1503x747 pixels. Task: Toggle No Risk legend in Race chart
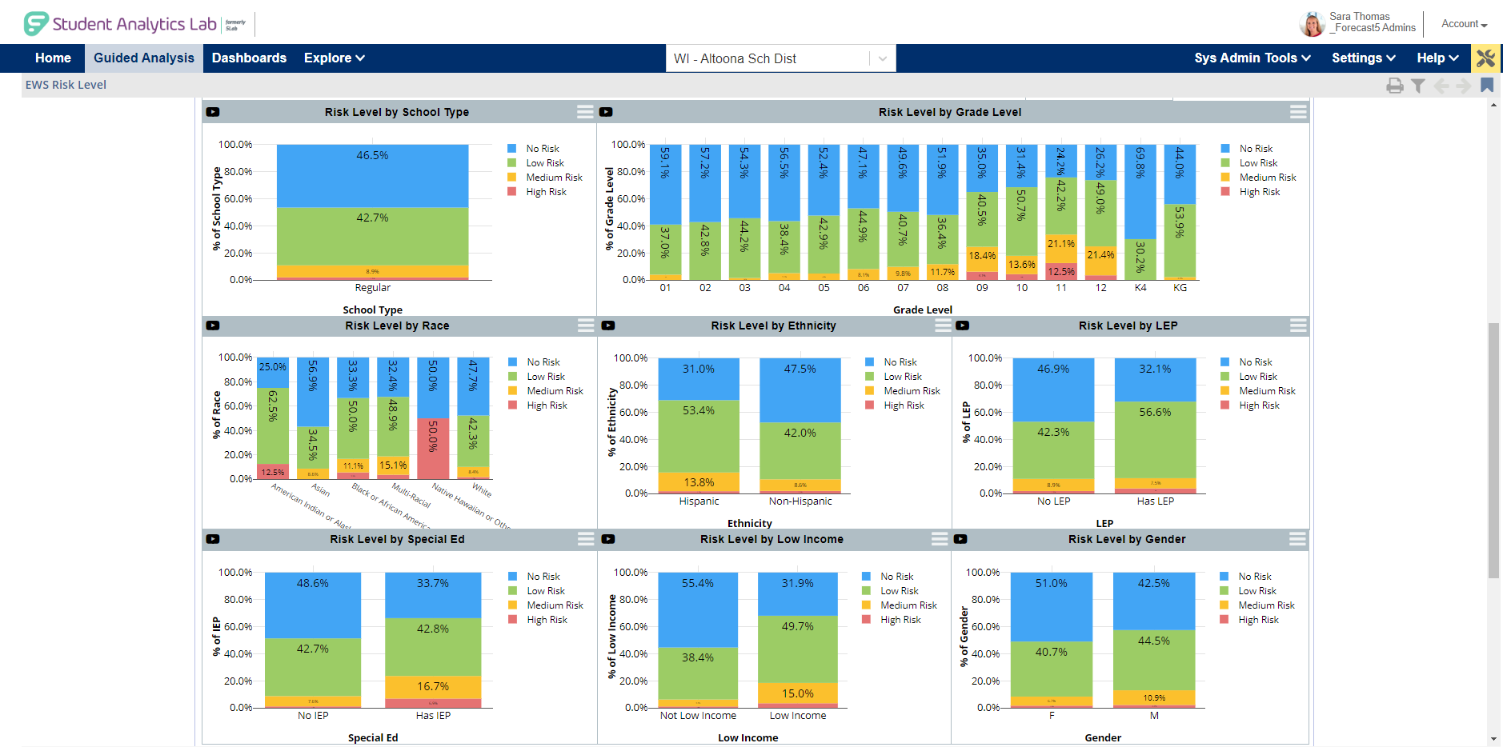534,362
